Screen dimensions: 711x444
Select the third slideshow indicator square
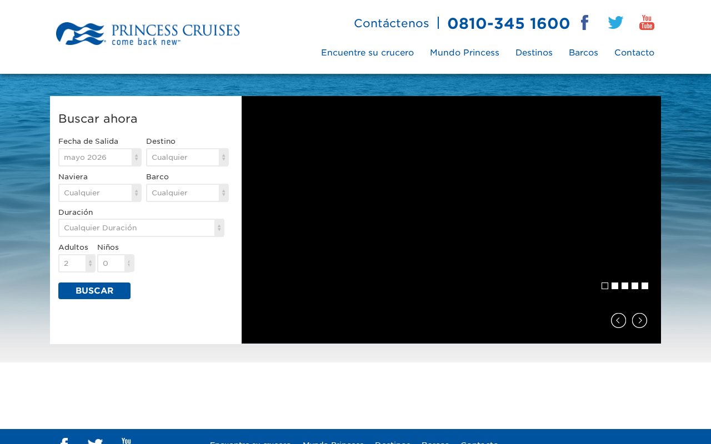coord(625,286)
